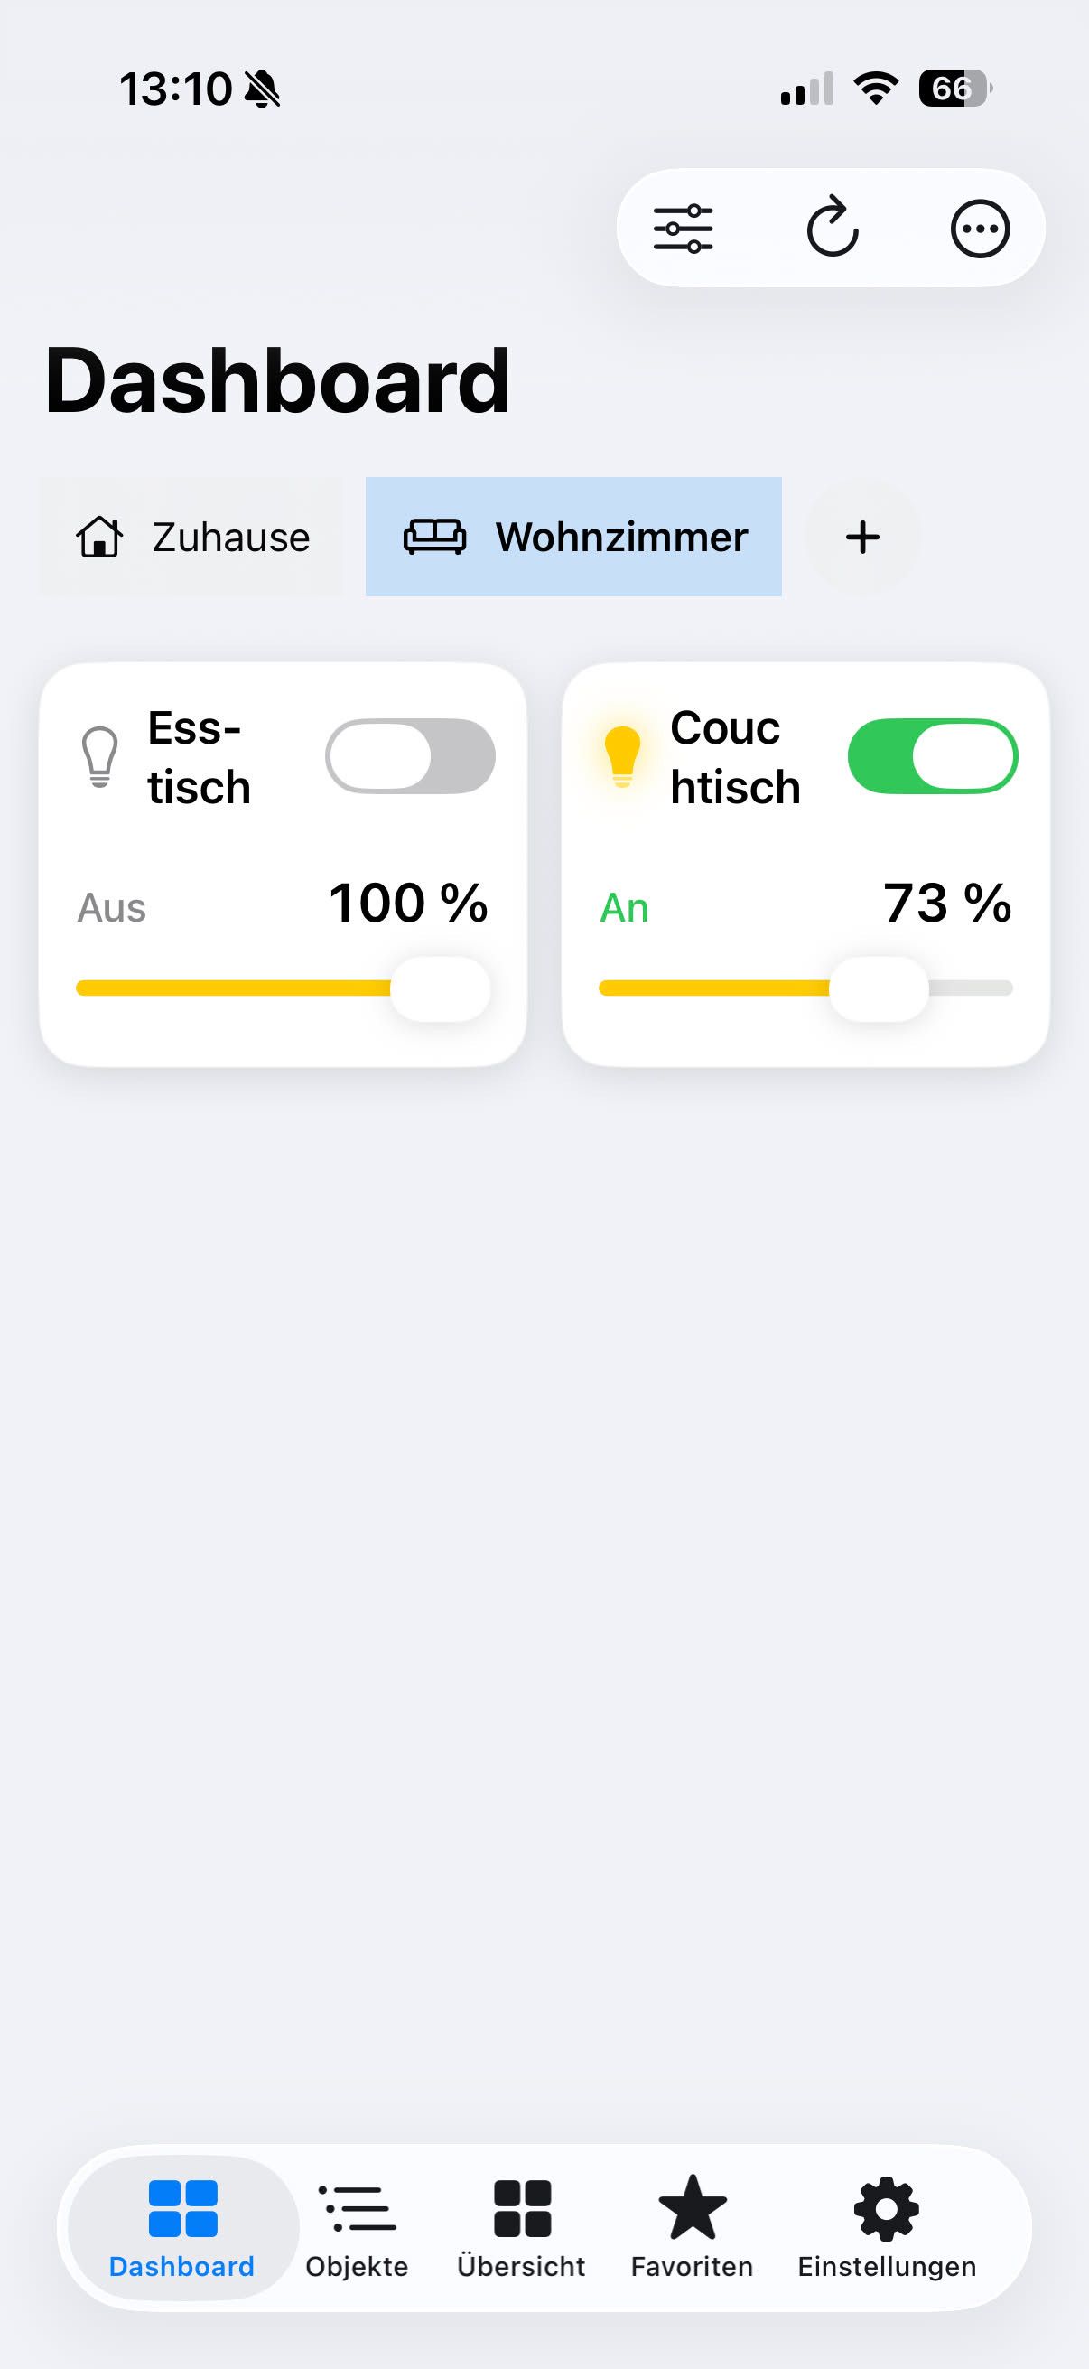Open the Übersicht grid view

click(x=521, y=2229)
